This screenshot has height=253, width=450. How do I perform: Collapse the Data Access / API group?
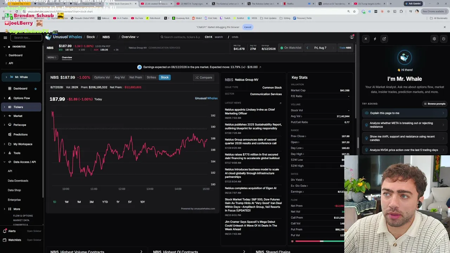(x=5, y=162)
